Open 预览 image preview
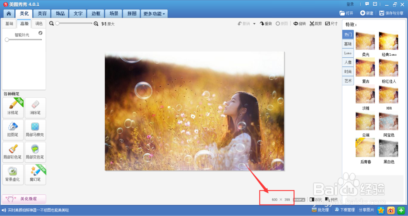The image size is (408, 216). (331, 199)
